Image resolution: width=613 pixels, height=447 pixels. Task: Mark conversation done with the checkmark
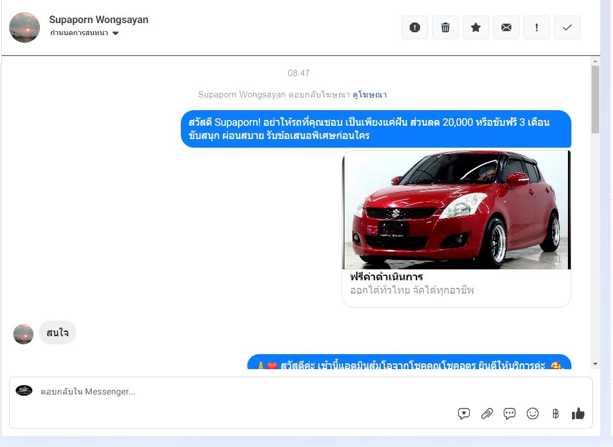(x=567, y=28)
